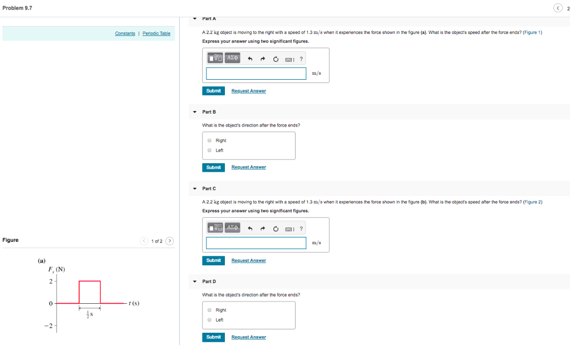570x345 pixels.
Task: Open the Greek symbols palette in Part A
Action: [x=232, y=58]
